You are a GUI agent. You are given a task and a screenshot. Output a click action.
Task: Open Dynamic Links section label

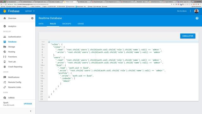pos(15,87)
